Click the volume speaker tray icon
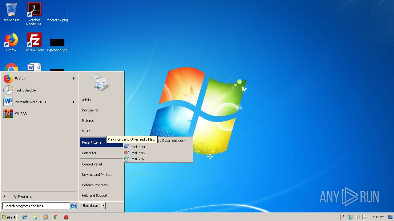The height and width of the screenshot is (221, 394). [357, 217]
